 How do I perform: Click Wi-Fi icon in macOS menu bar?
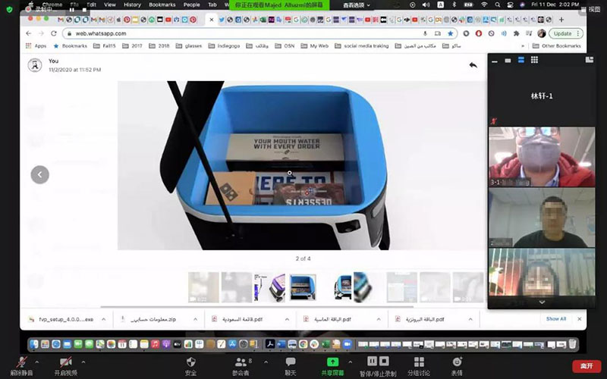(x=484, y=5)
